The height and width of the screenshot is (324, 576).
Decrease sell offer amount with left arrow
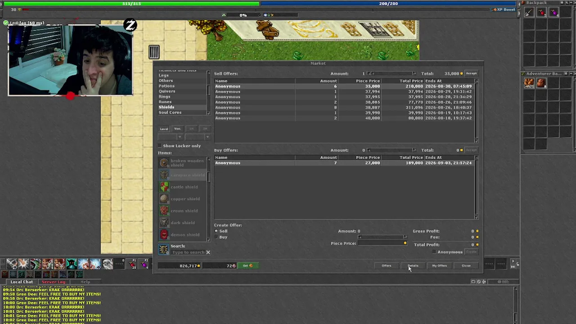369,73
